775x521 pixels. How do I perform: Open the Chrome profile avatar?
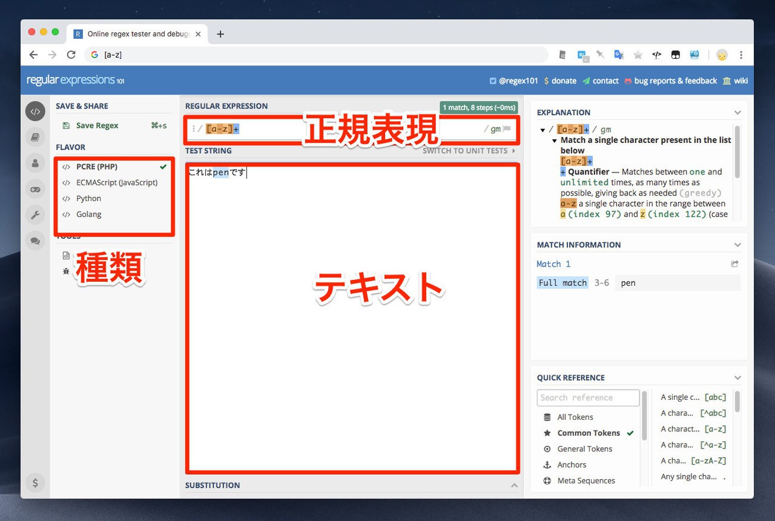pos(722,55)
